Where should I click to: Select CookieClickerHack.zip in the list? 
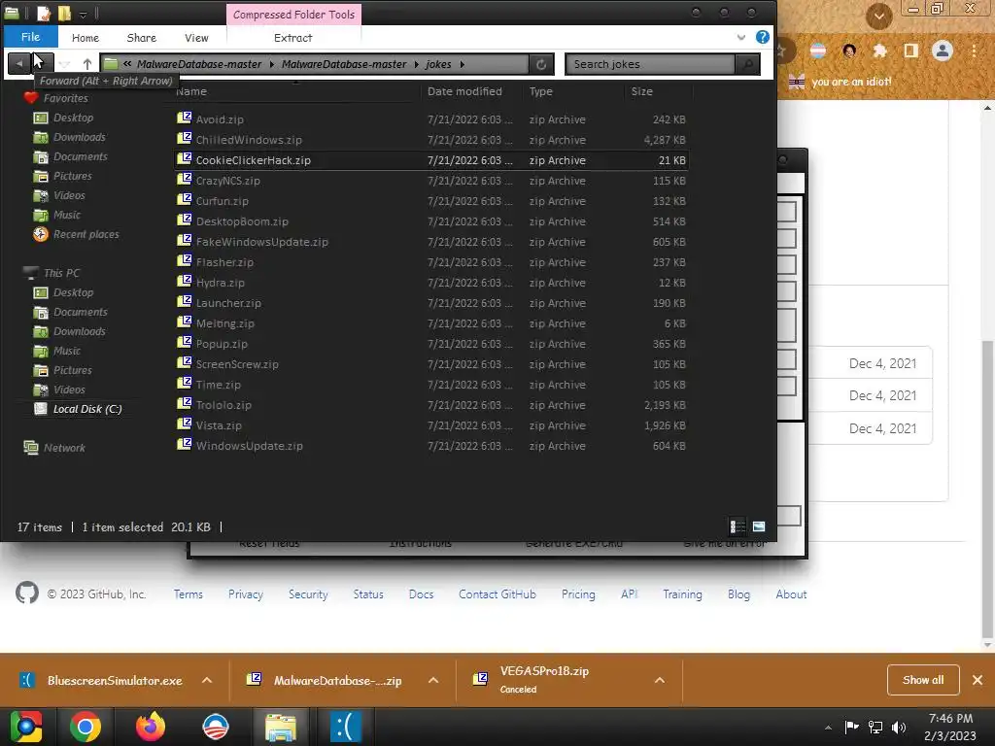pyautogui.click(x=430, y=160)
